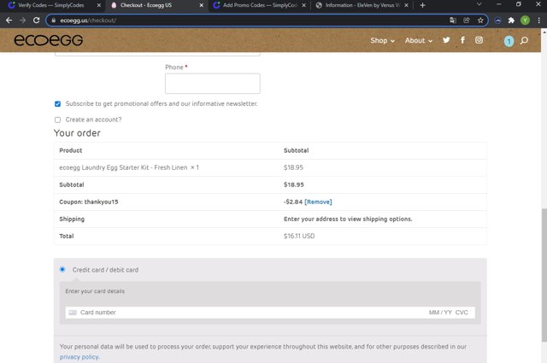Remove the thankyou15 coupon
The width and height of the screenshot is (547, 363).
point(318,202)
